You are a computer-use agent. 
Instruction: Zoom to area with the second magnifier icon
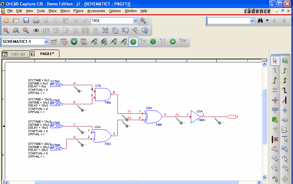(16, 31)
